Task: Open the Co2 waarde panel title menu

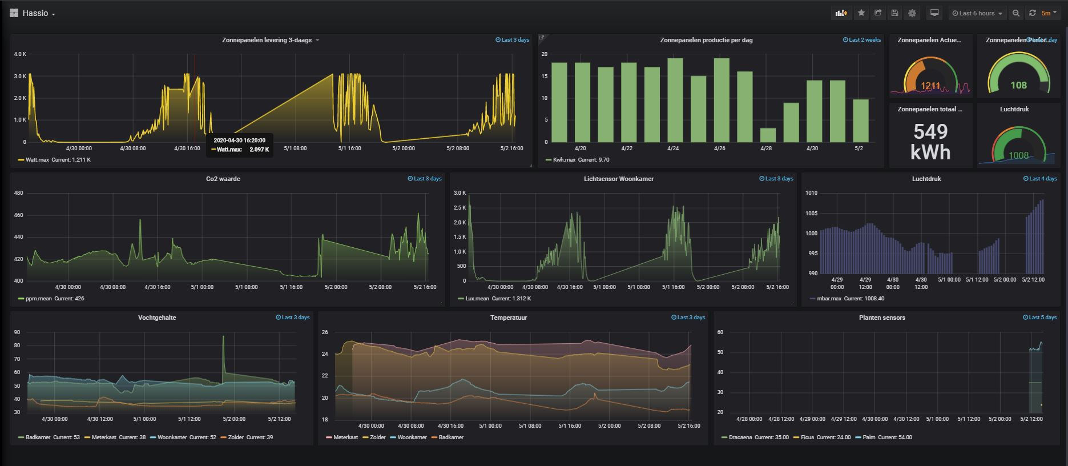Action: click(x=223, y=179)
